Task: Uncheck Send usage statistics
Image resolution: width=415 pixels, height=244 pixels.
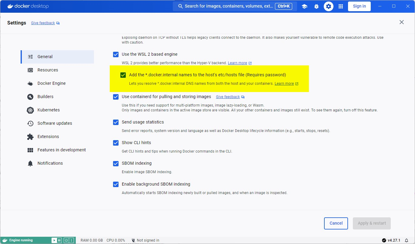Action: click(116, 122)
